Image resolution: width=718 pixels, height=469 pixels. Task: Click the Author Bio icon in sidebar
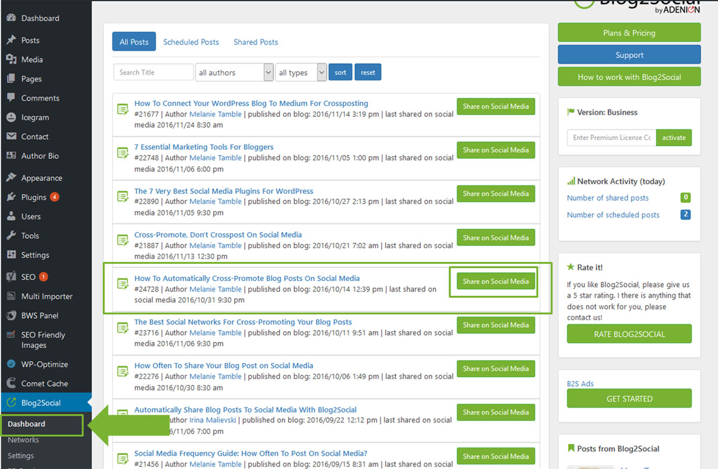[x=11, y=155]
